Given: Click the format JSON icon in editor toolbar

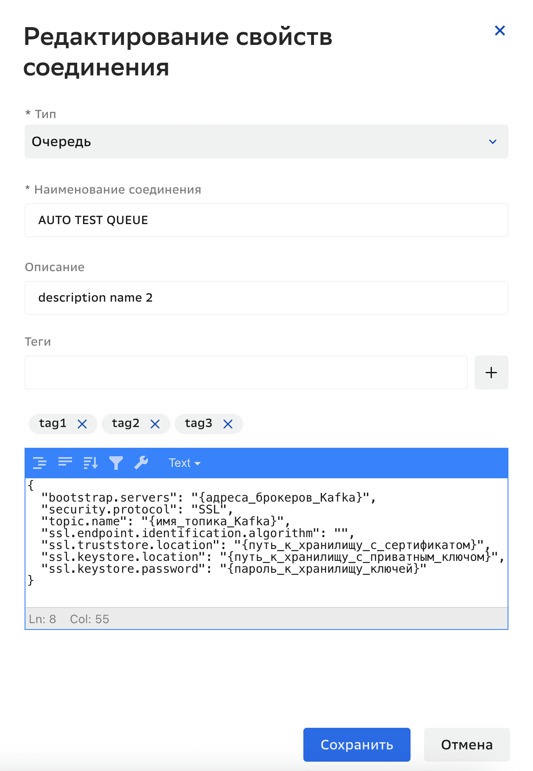Looking at the screenshot, I should pyautogui.click(x=39, y=463).
